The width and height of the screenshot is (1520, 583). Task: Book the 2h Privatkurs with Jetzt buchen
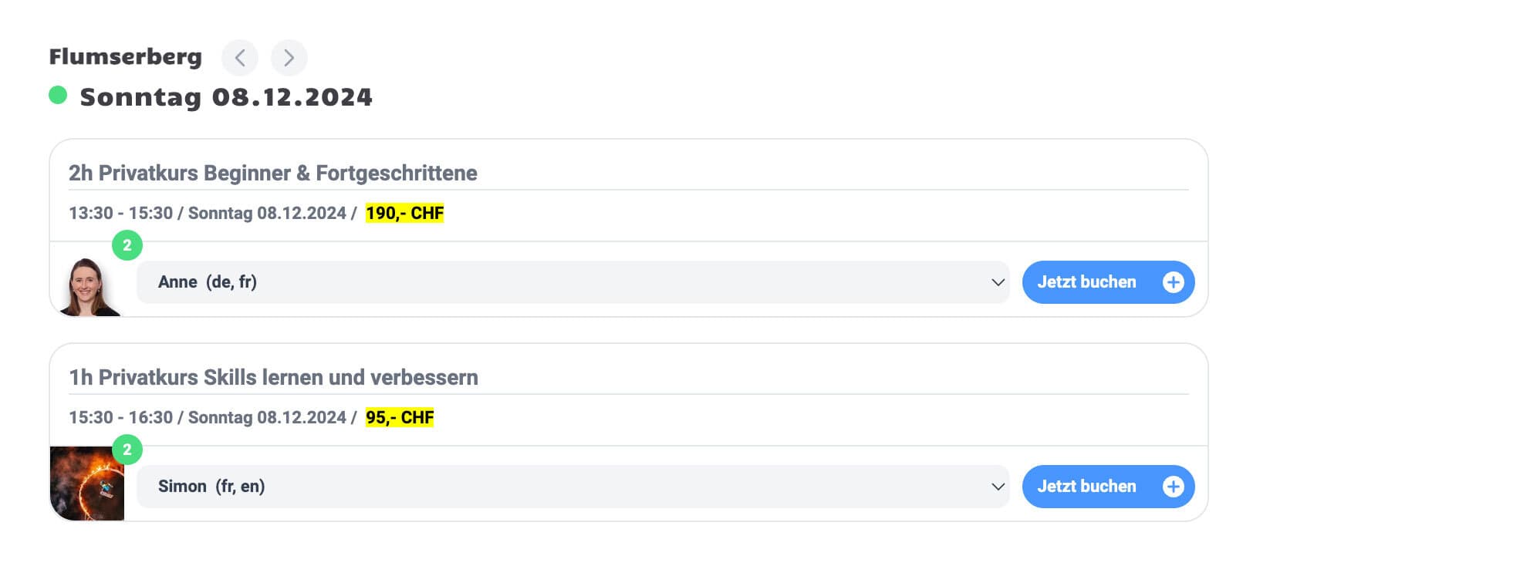point(1086,282)
